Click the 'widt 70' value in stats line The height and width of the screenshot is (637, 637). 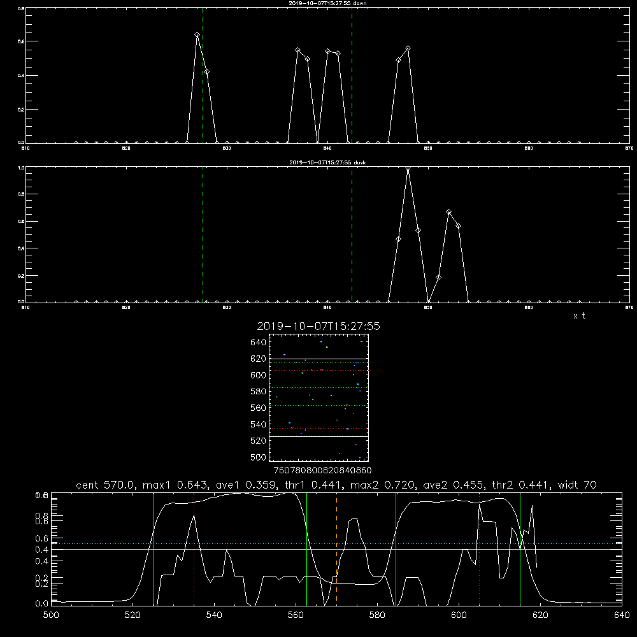click(577, 485)
